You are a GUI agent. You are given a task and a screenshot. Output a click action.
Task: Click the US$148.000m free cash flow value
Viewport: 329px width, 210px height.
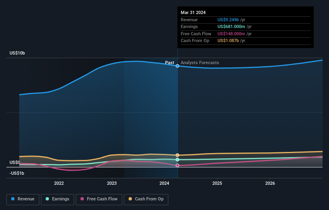pyautogui.click(x=231, y=34)
